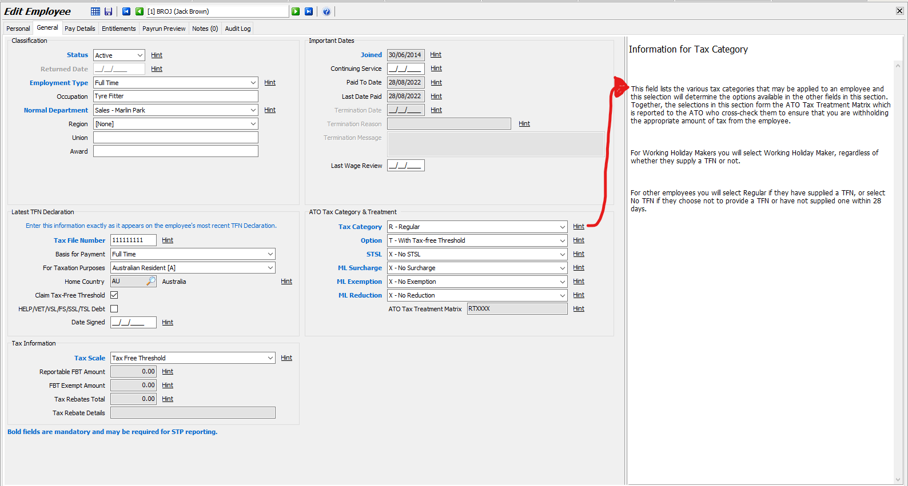908x486 pixels.
Task: Open the Normal Department dropdown
Action: [253, 110]
